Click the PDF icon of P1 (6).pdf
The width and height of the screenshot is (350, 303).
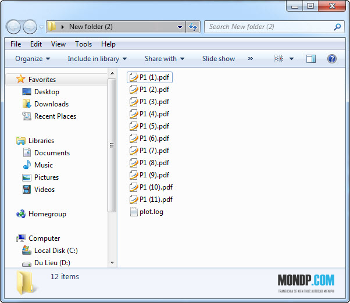[134, 138]
